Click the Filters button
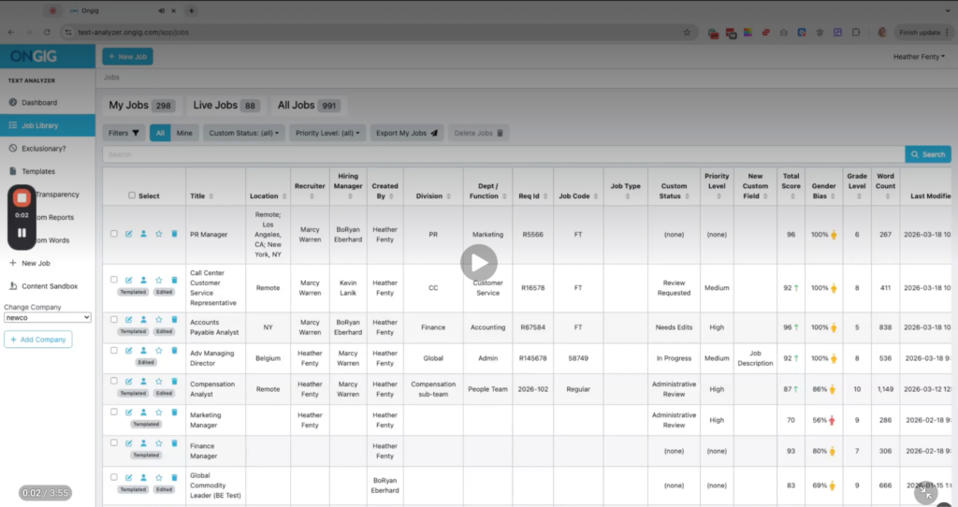958x507 pixels. coord(124,133)
